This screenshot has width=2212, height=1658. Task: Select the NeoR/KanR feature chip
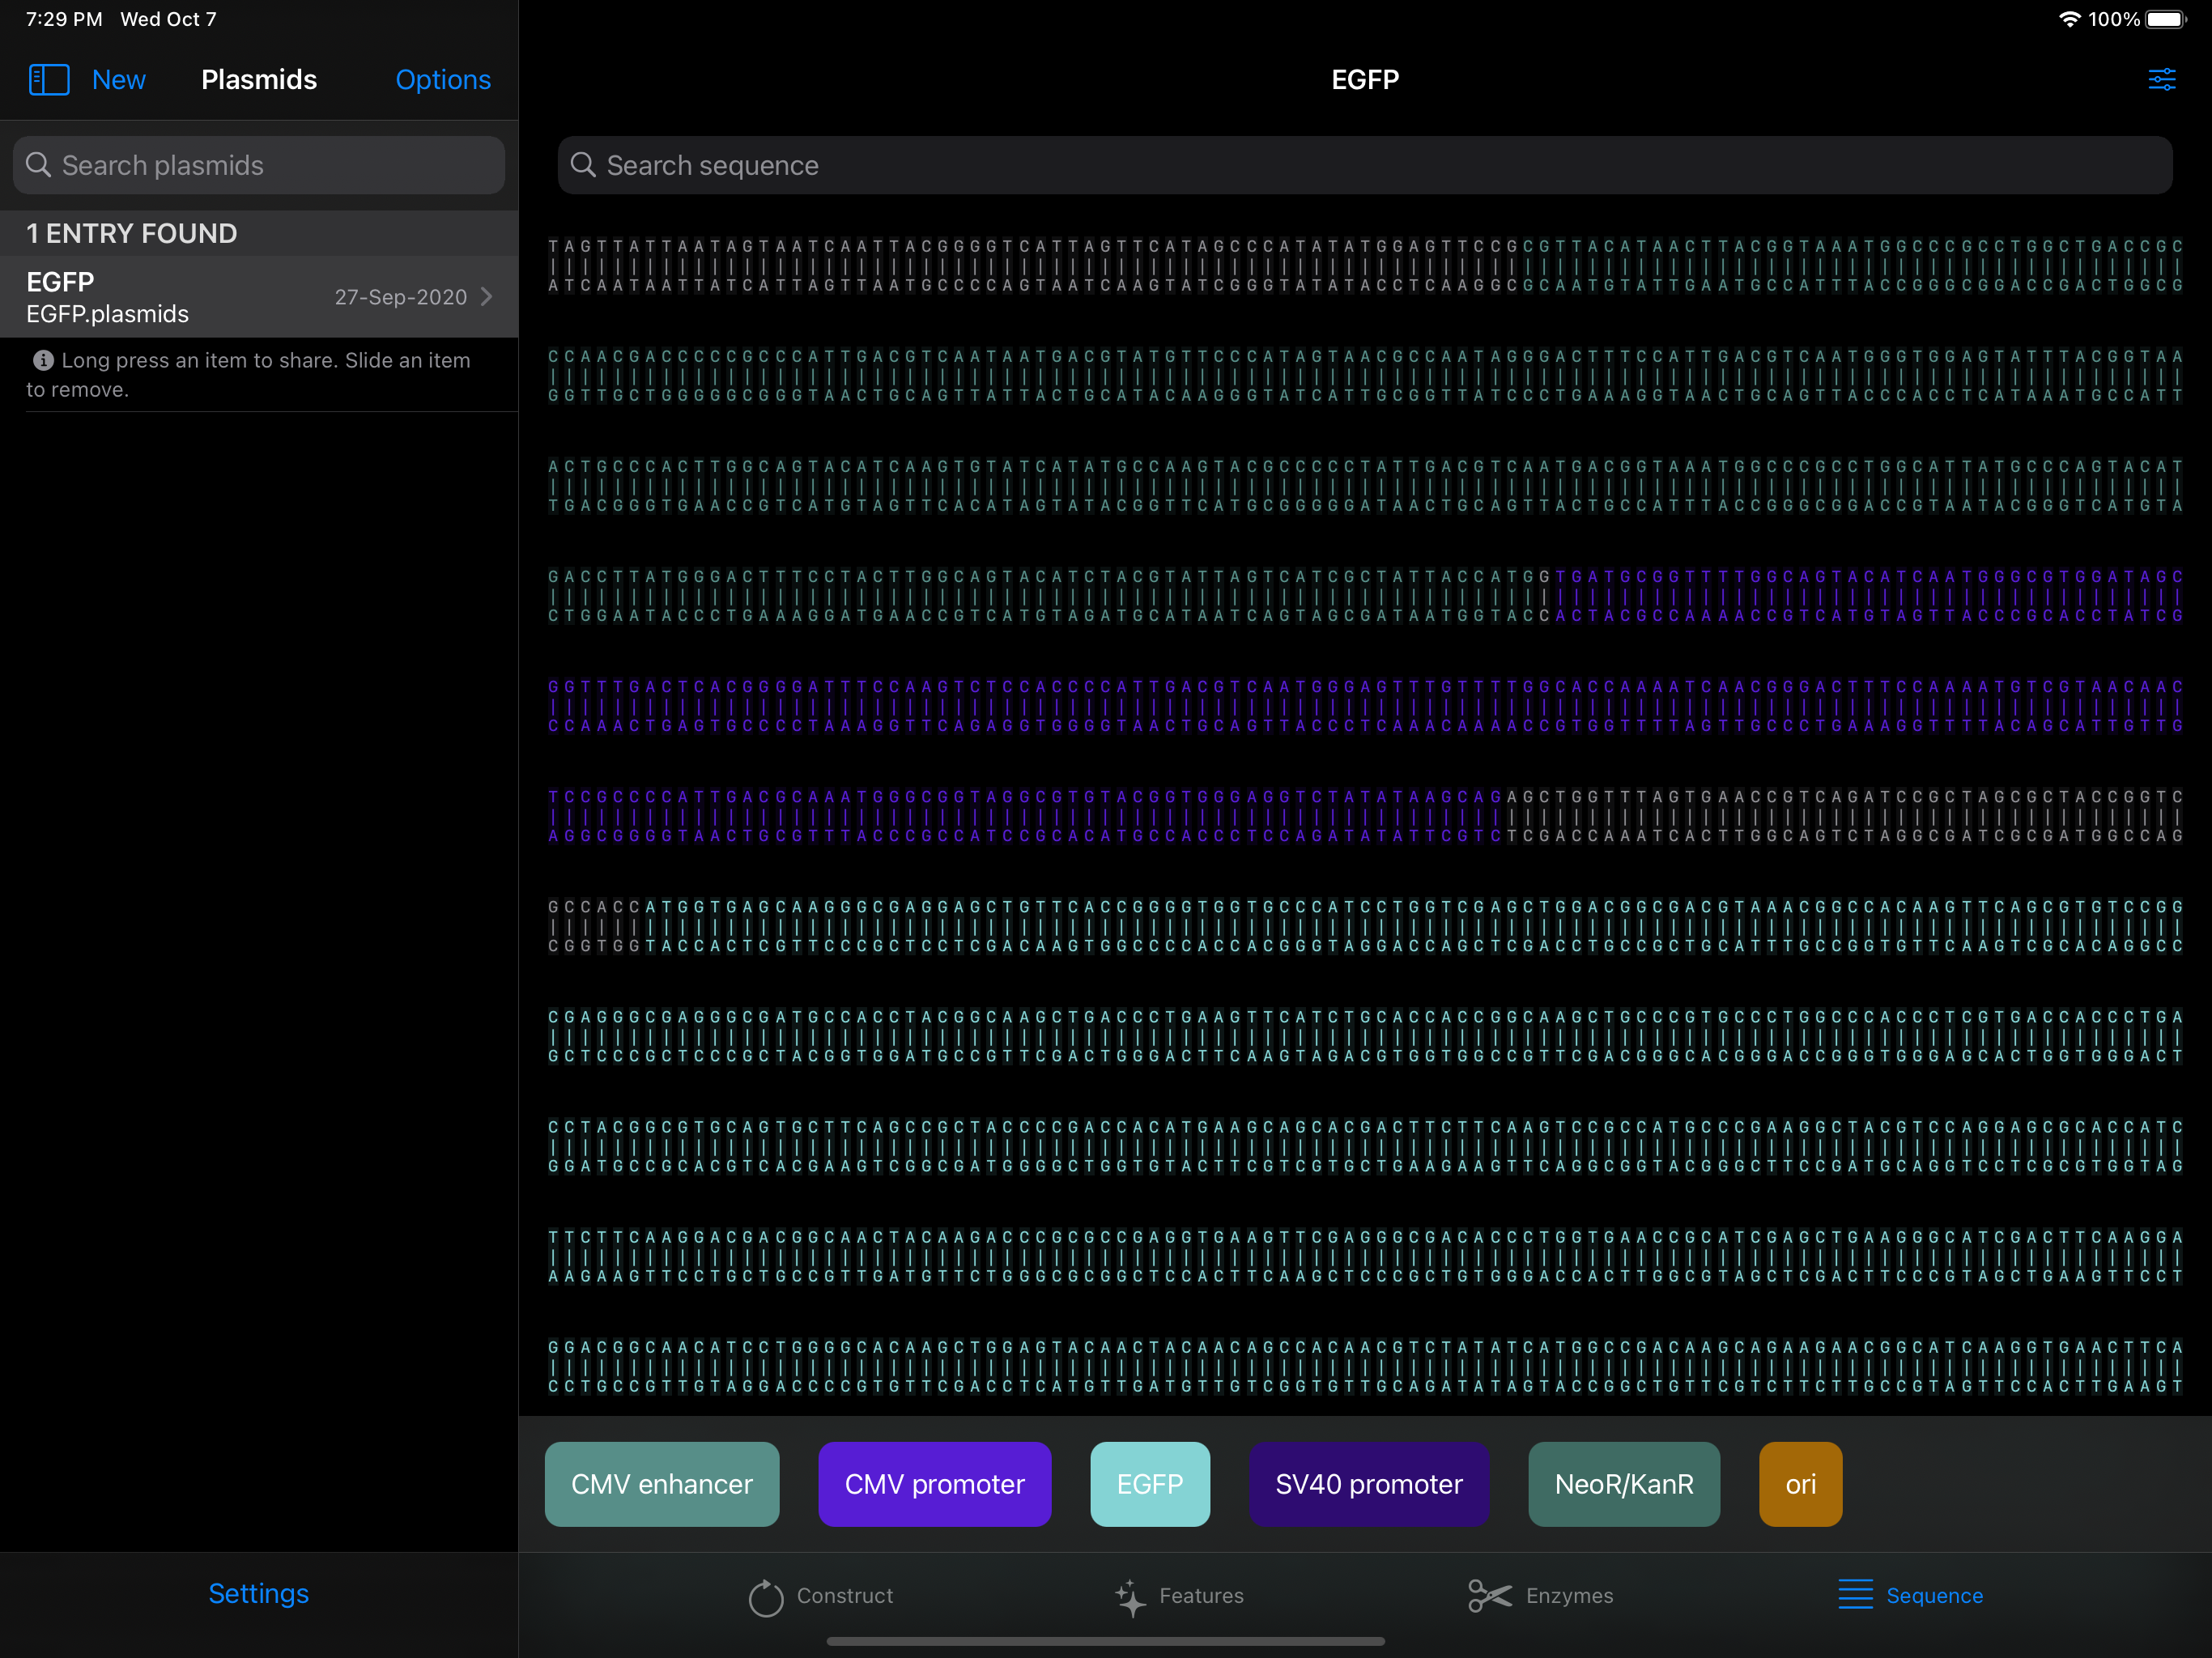click(x=1623, y=1484)
